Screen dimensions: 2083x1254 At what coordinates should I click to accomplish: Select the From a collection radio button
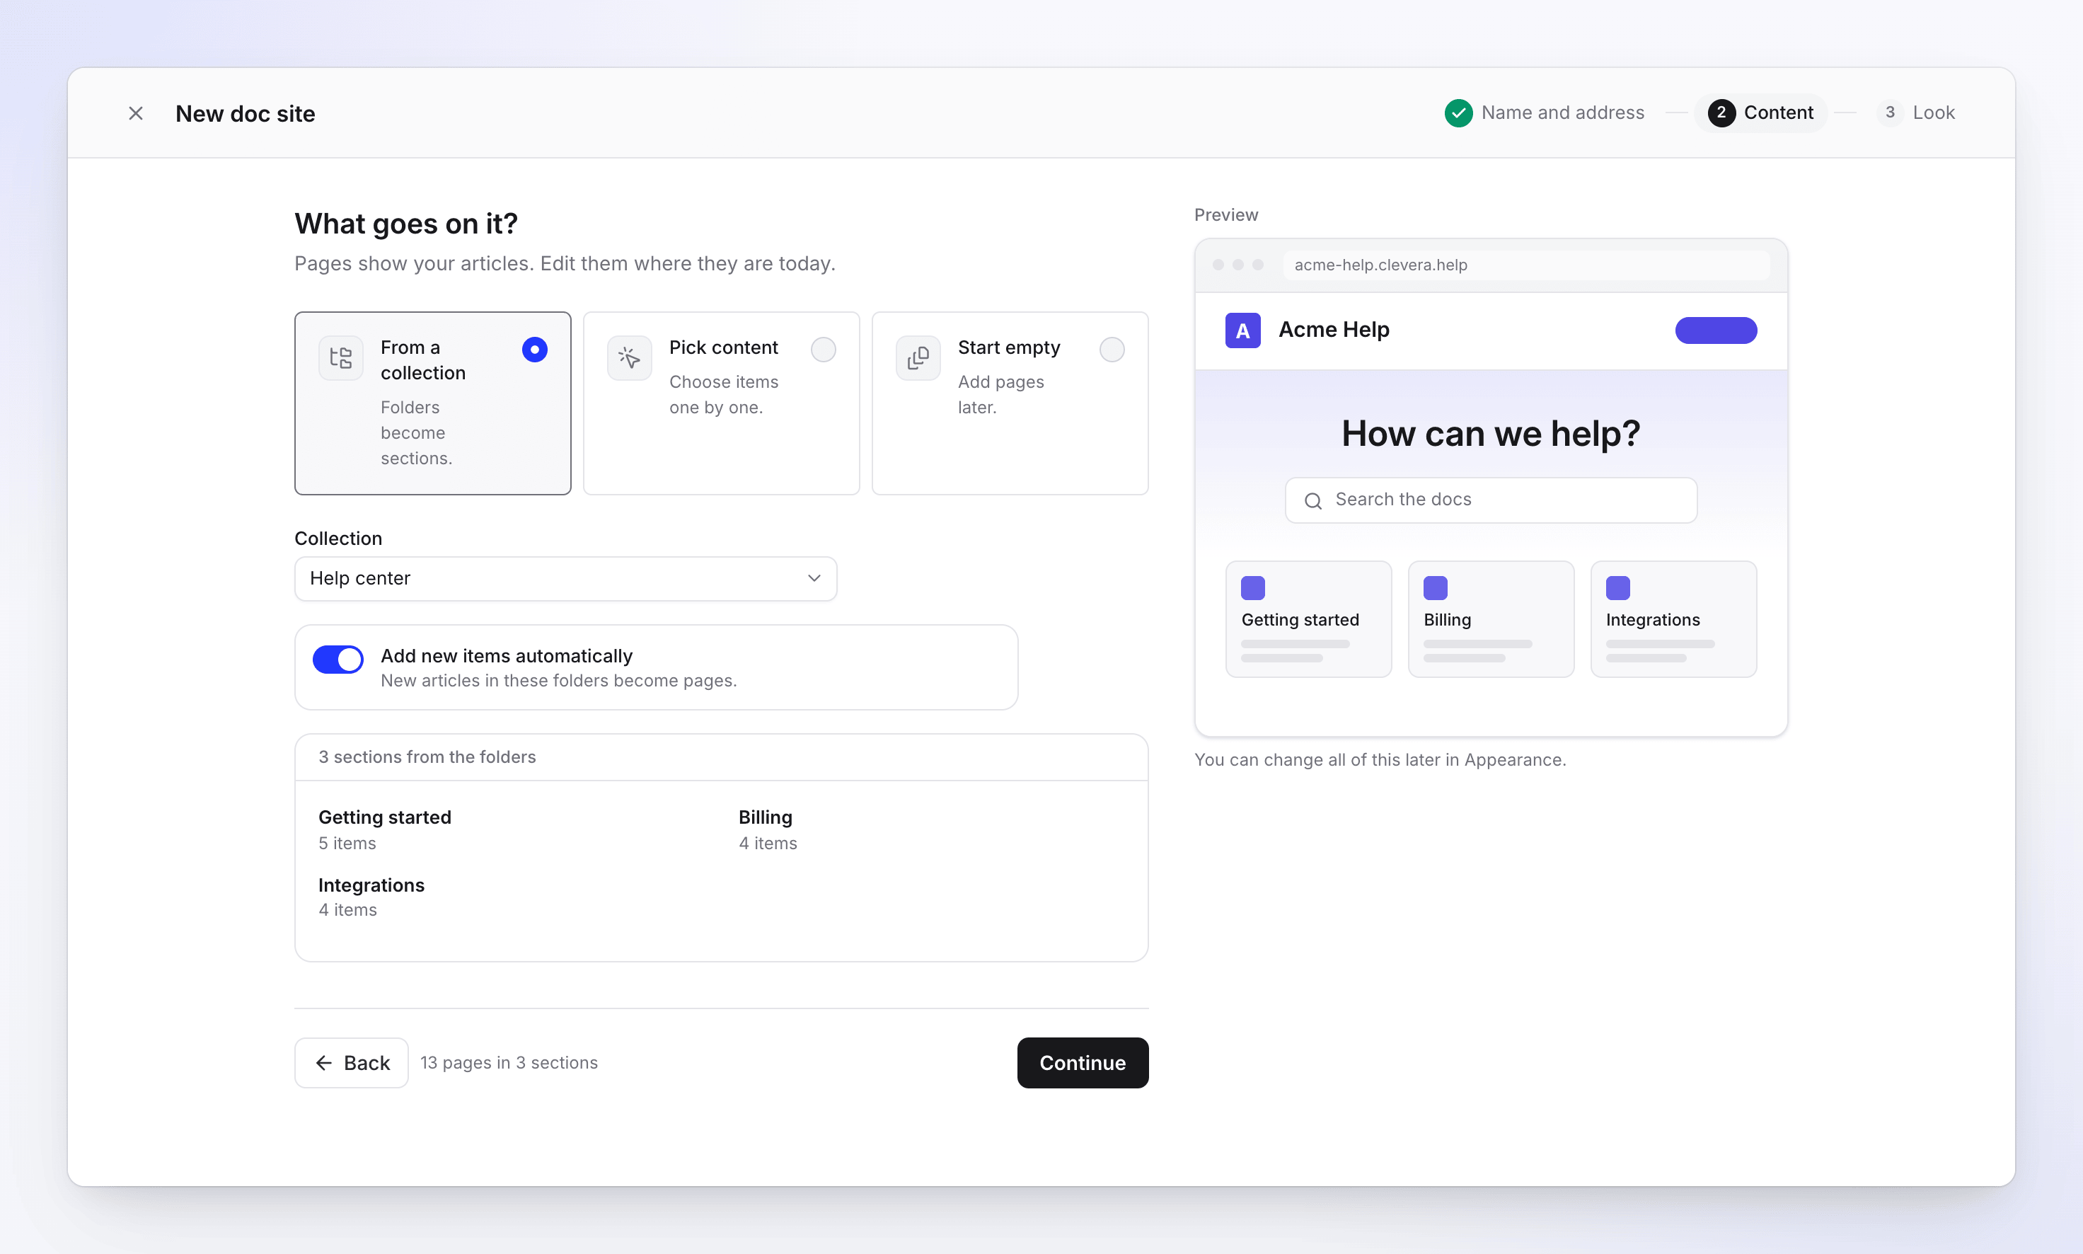tap(535, 349)
